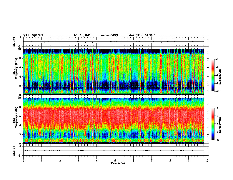Click the "Time (min)" x-axis label

pyautogui.click(x=118, y=163)
